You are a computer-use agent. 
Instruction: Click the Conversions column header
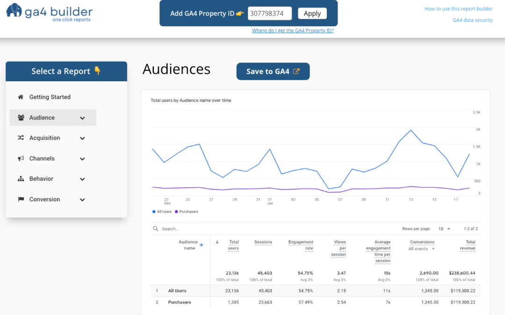pos(422,242)
